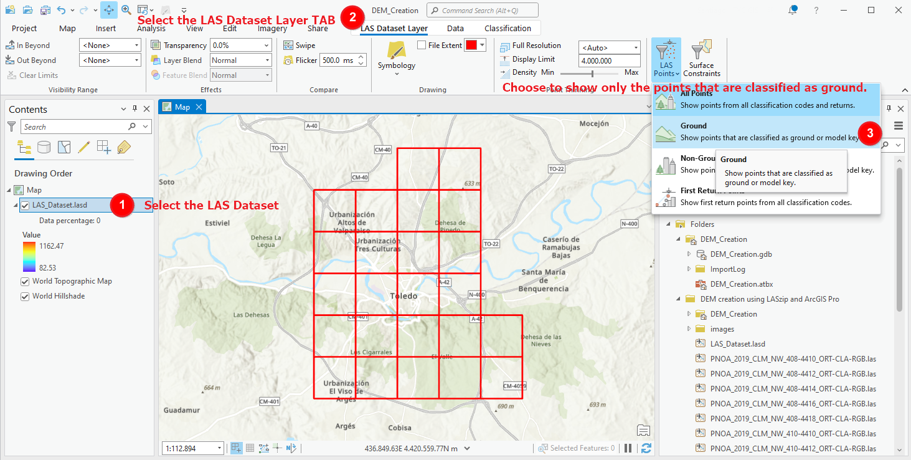Click the Explore navigation tool

(108, 10)
